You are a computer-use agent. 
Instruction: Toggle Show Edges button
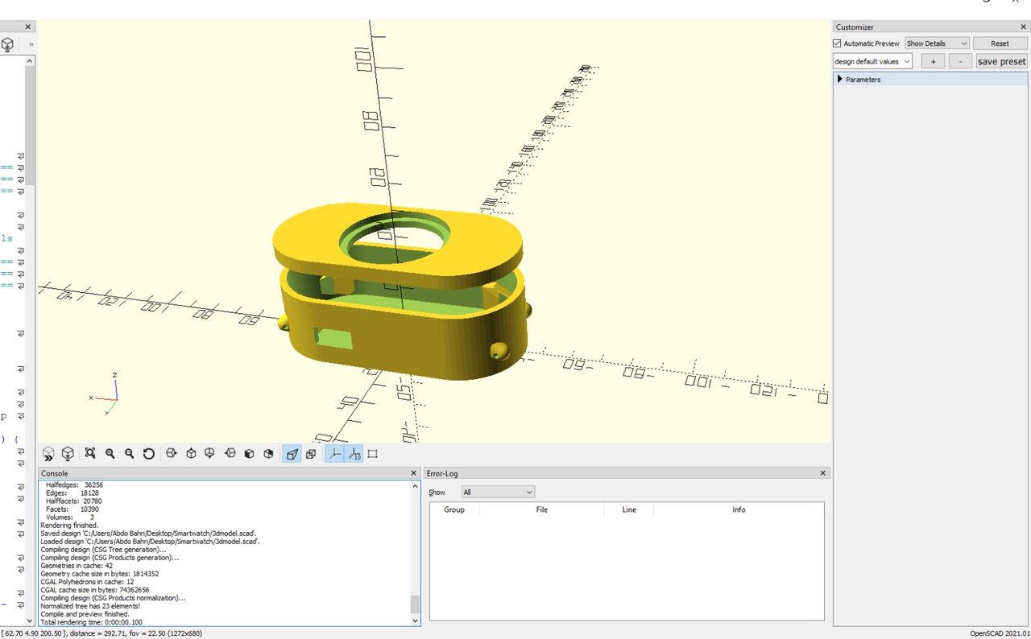pos(373,454)
